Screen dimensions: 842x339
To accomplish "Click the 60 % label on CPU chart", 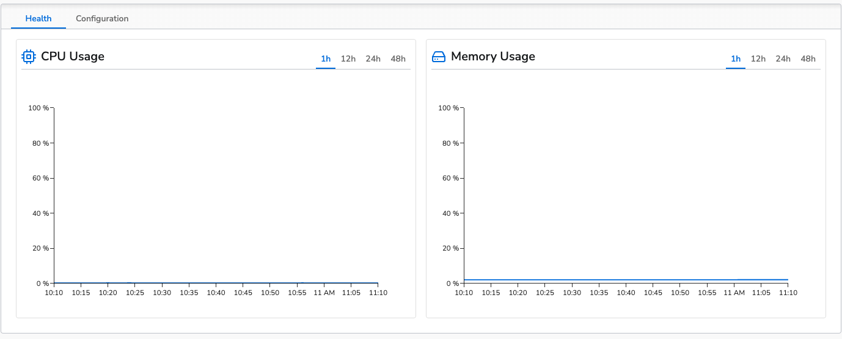I will [40, 178].
